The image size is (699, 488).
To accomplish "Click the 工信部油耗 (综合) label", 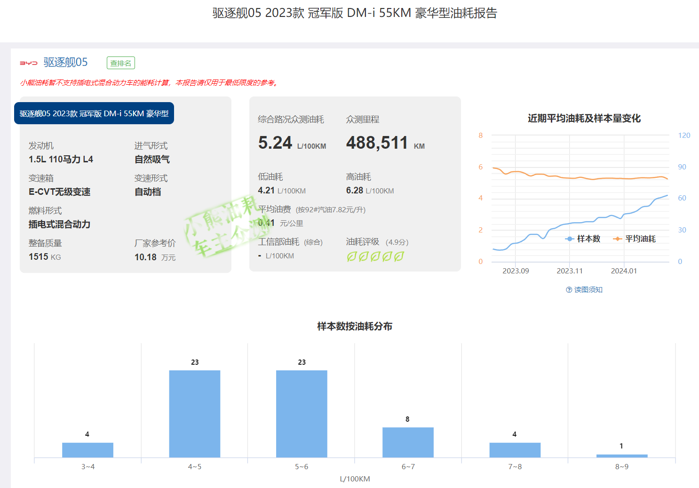I will [x=290, y=242].
